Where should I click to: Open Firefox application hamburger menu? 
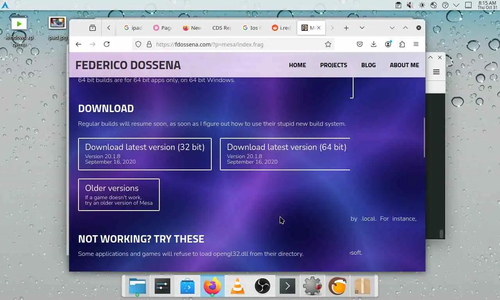pyautogui.click(x=416, y=45)
